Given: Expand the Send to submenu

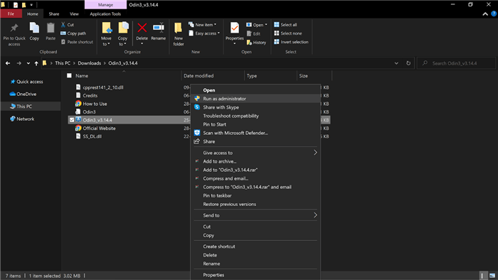Looking at the screenshot, I should 255,215.
